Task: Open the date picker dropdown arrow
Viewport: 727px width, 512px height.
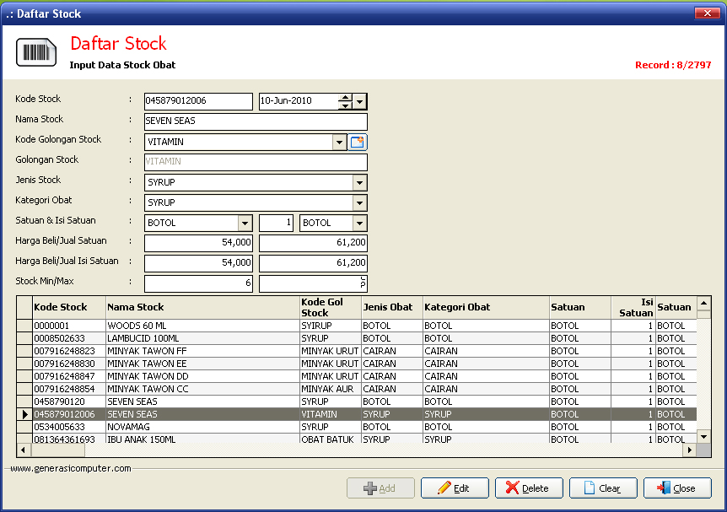Action: [360, 101]
